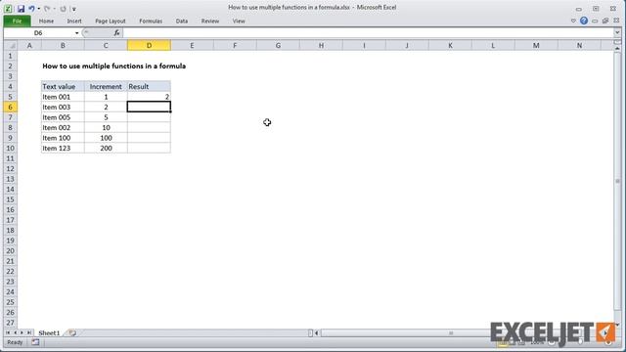This screenshot has width=626, height=352.
Task: Click the Excel application icon in title bar
Action: click(8, 8)
